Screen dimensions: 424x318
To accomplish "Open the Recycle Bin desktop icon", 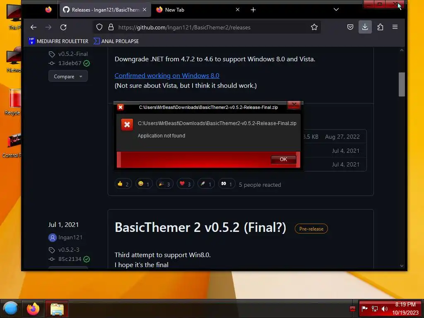I will [x=13, y=102].
